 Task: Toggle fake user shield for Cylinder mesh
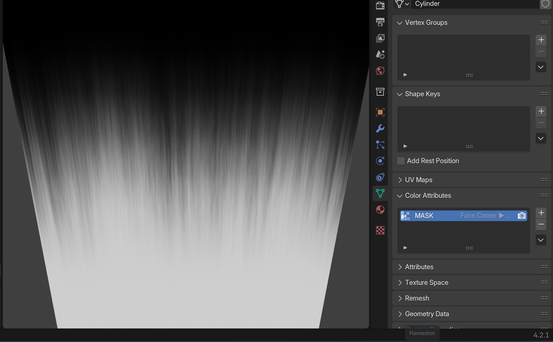click(x=545, y=4)
